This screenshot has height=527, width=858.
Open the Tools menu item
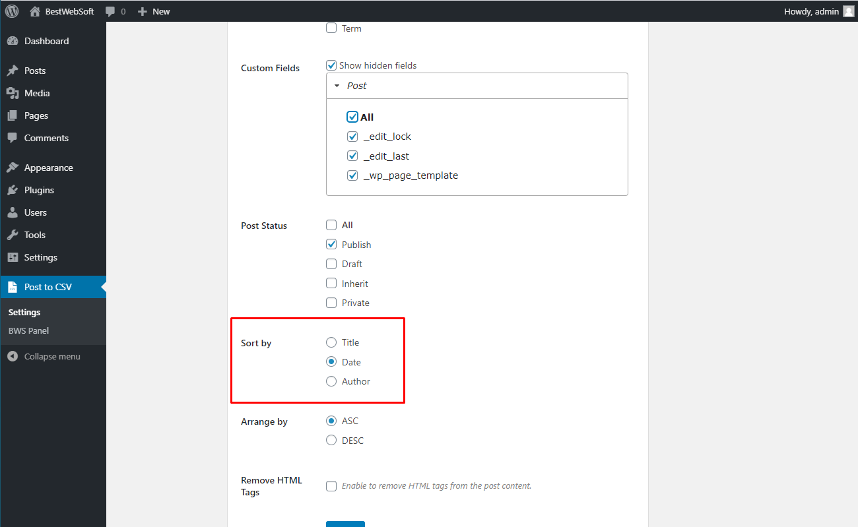(53, 235)
